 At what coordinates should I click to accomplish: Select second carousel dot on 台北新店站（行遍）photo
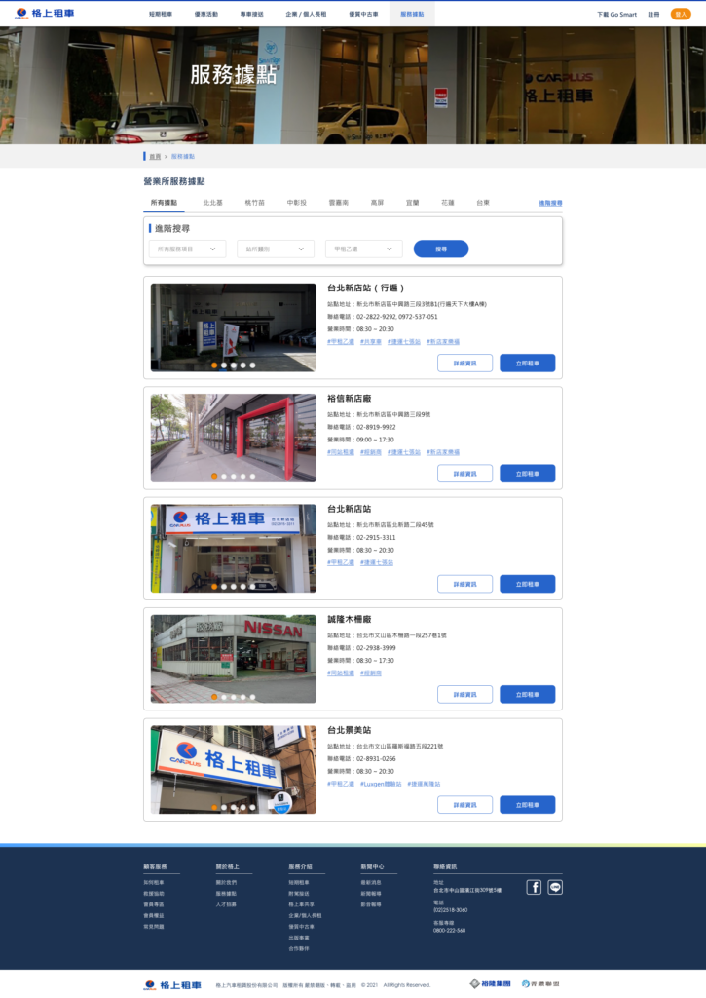[x=223, y=365]
